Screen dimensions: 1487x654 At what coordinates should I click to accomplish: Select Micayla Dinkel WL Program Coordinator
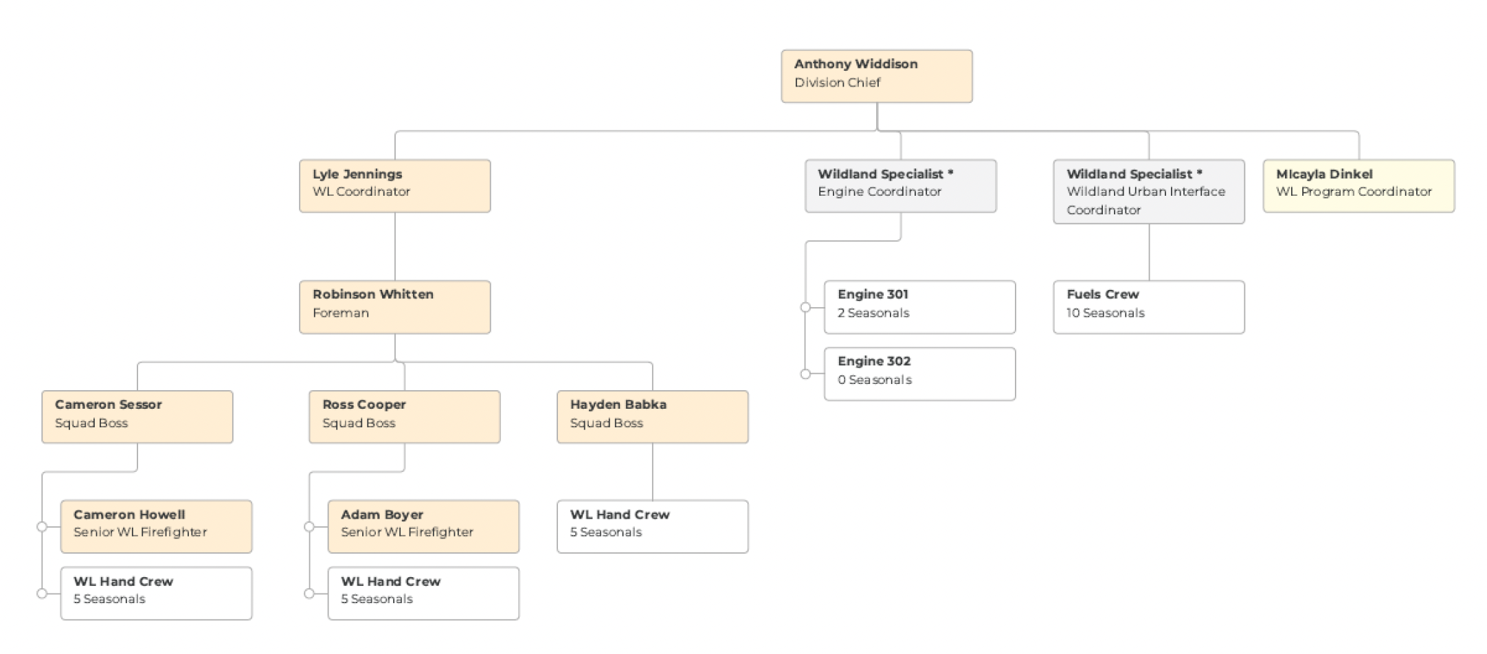pos(1358,186)
